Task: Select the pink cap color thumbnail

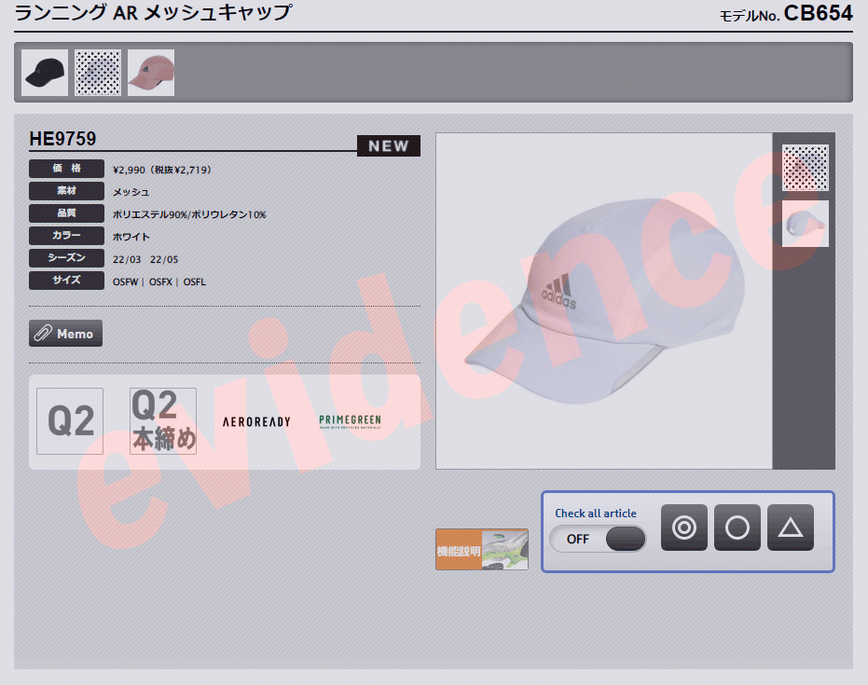Action: 151,73
